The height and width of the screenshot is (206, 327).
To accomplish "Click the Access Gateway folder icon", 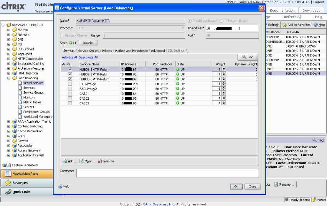I will coord(14,150).
